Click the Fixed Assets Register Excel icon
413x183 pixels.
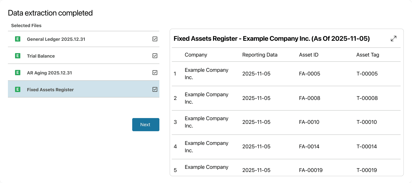[x=18, y=89]
